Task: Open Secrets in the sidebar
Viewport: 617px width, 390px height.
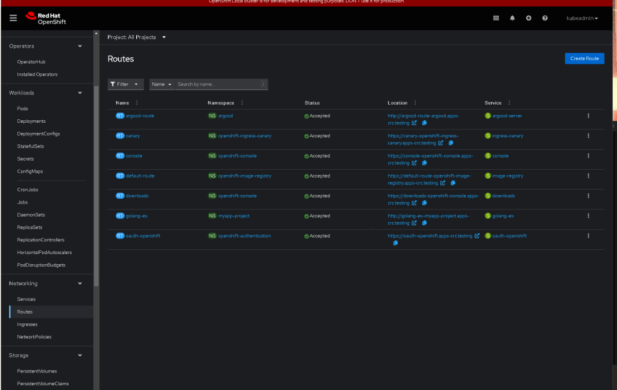Action: [x=25, y=159]
